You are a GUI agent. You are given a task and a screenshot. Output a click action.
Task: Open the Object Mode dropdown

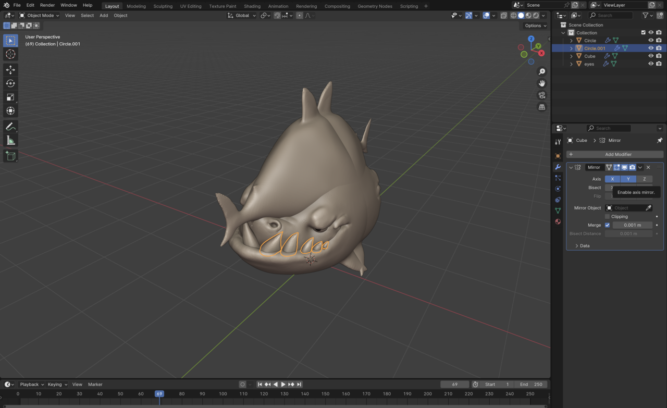click(40, 15)
